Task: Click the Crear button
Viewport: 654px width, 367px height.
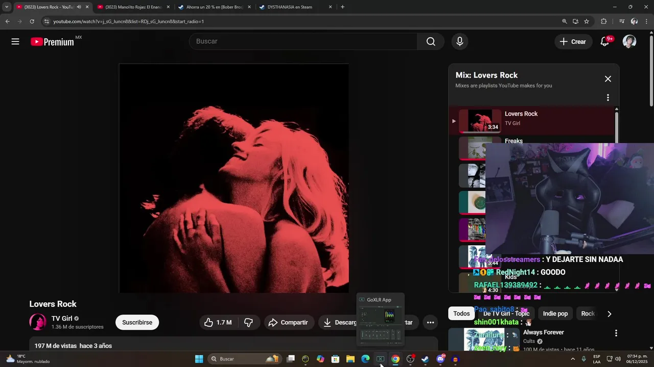Action: (573, 42)
